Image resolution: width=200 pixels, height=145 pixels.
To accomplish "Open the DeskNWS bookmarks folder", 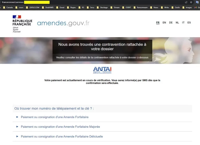I will tap(48, 7).
